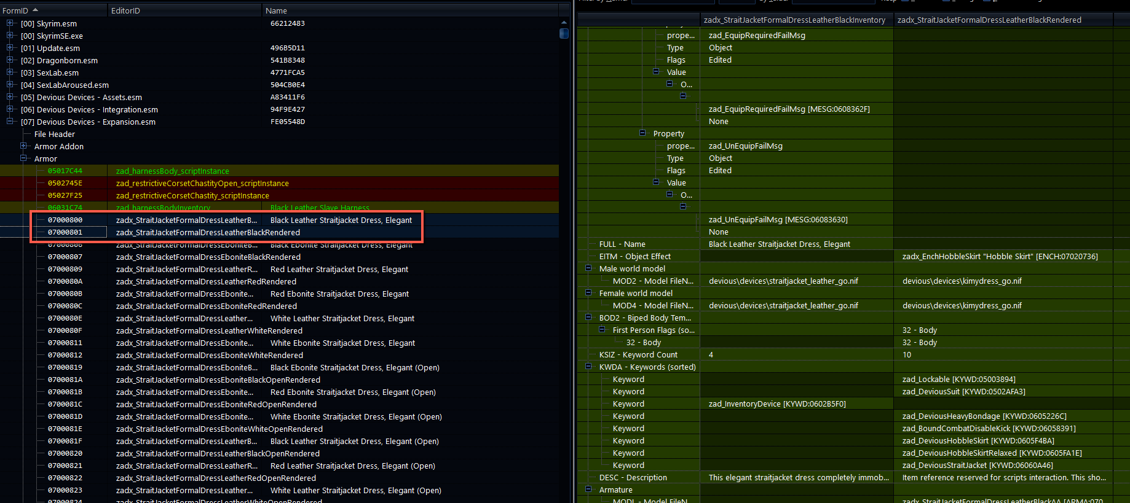The width and height of the screenshot is (1130, 503).
Task: Click zad_InventoryDevice [KYWD:0602B5F0] keyword
Action: (777, 404)
